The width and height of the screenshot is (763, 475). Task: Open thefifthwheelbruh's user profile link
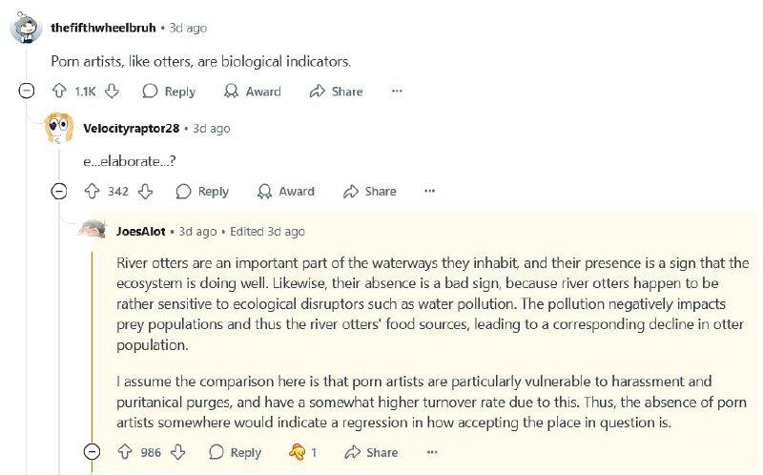coord(103,28)
